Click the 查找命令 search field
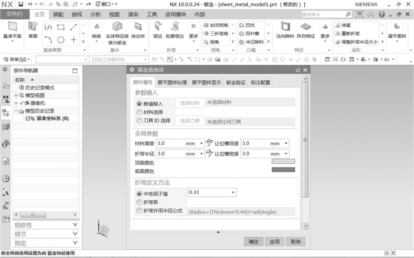Screen dimensions: 414x258 tap(323, 14)
